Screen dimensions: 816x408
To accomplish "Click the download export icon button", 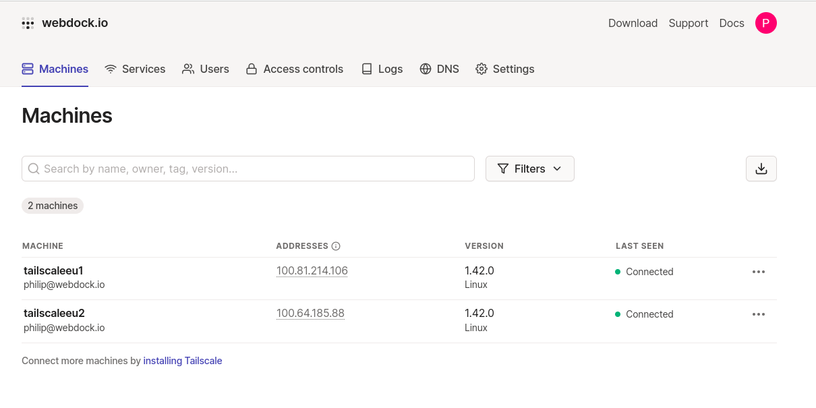I will (761, 169).
